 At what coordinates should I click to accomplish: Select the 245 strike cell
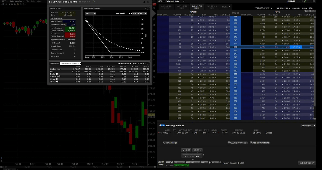[x=236, y=47]
